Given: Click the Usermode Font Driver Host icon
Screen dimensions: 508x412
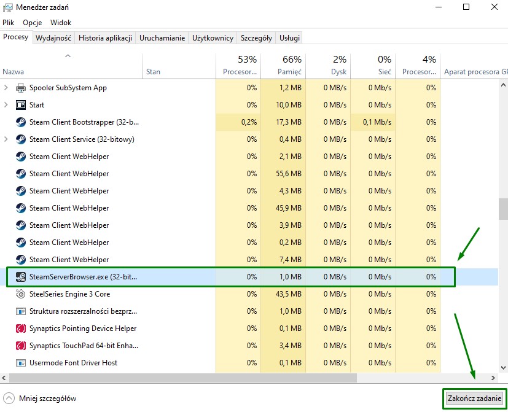Looking at the screenshot, I should [21, 363].
